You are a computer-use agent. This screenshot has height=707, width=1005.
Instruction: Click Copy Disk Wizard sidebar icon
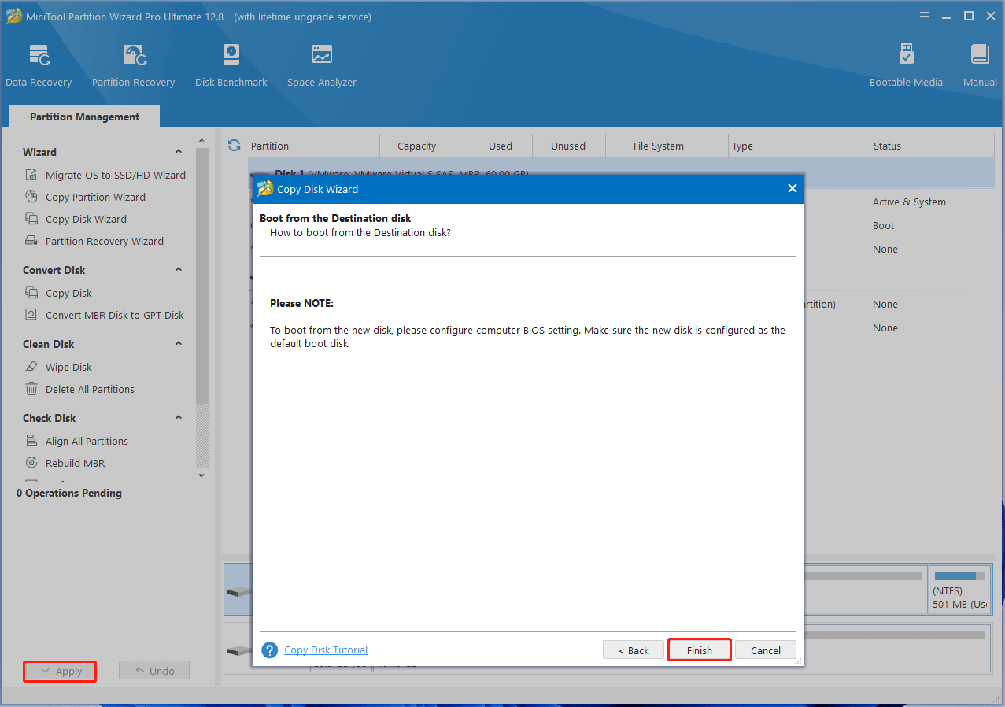click(31, 219)
